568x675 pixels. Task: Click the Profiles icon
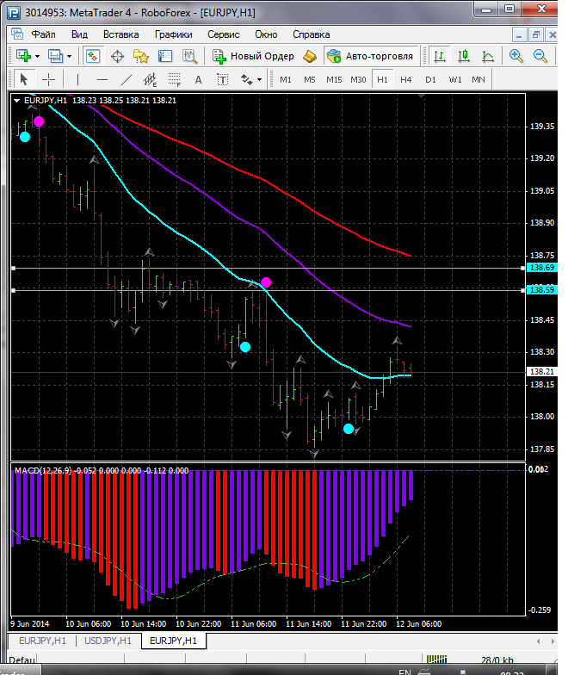[55, 56]
